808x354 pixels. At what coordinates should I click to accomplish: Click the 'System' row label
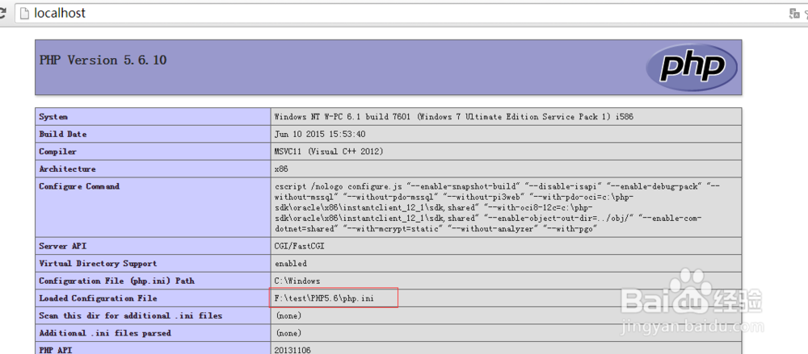(x=53, y=117)
